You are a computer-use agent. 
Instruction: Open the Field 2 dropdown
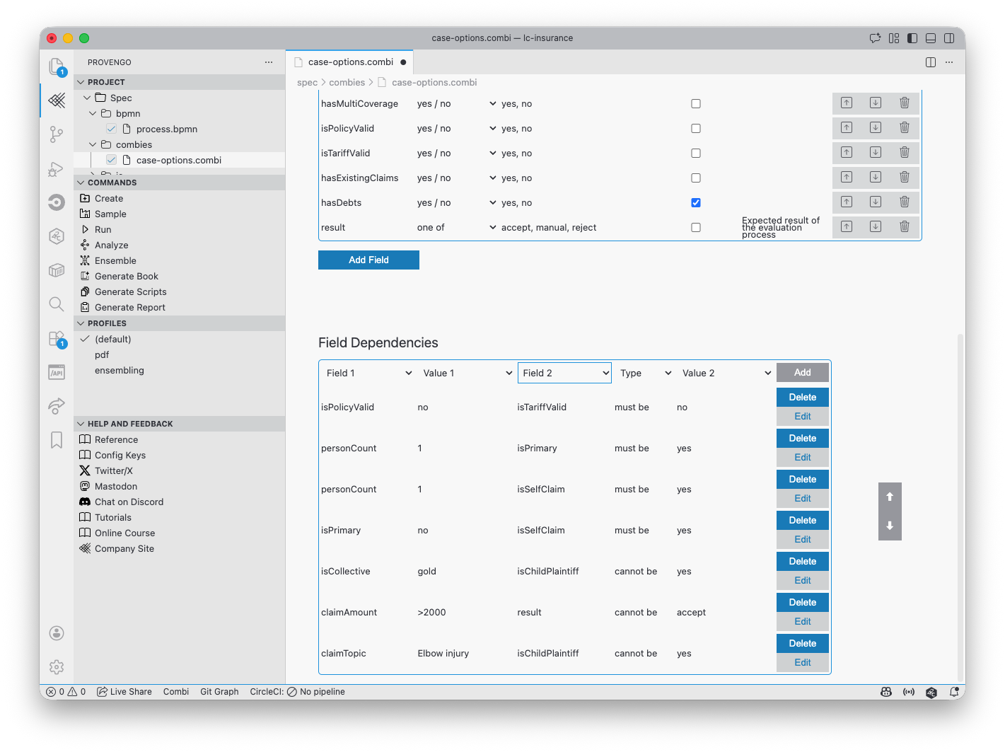pyautogui.click(x=564, y=373)
